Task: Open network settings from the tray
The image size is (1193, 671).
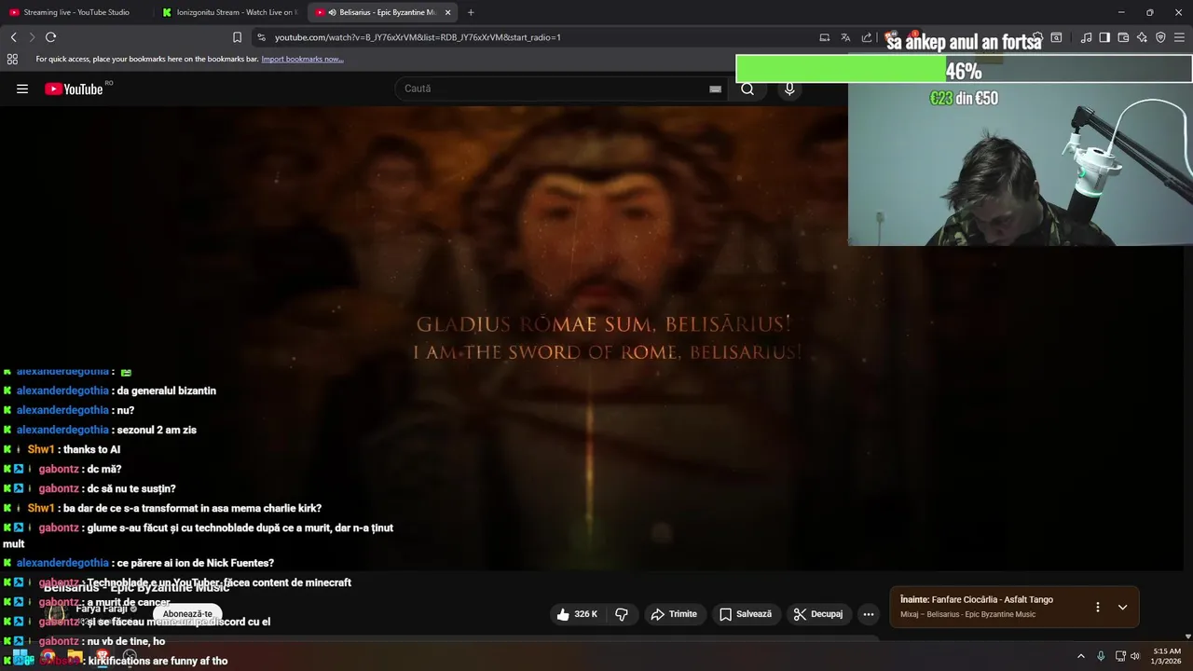Action: (1120, 656)
